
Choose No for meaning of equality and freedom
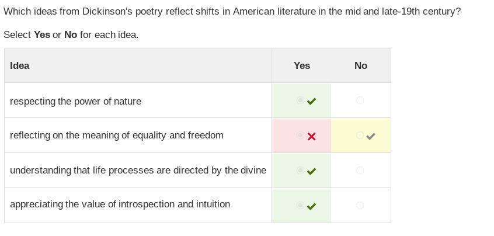coord(360,136)
